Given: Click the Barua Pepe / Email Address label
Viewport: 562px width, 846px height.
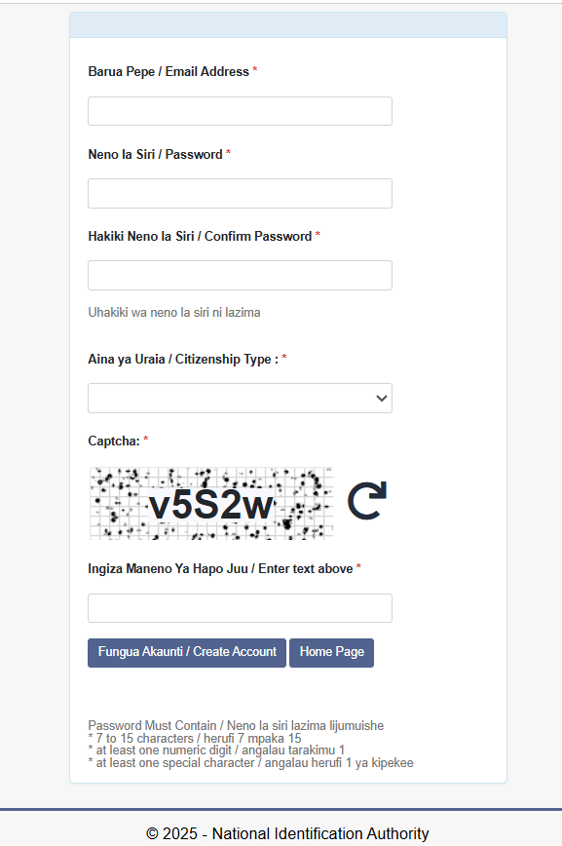Looking at the screenshot, I should 167,71.
